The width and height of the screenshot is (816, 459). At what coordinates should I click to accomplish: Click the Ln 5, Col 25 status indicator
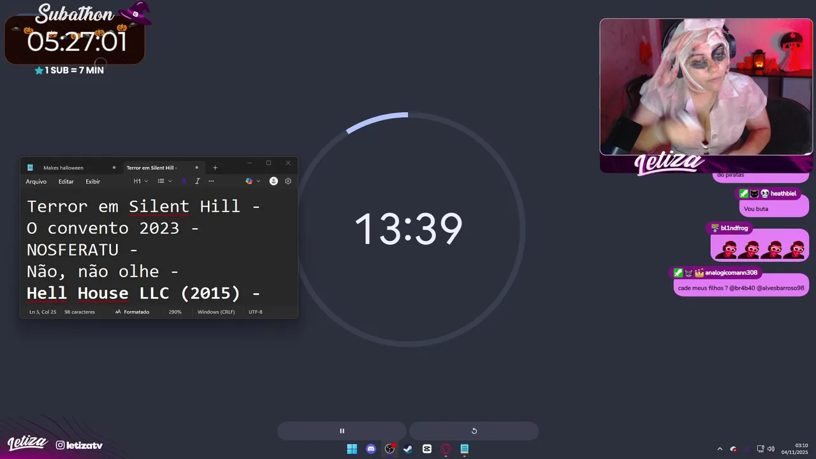coord(43,312)
